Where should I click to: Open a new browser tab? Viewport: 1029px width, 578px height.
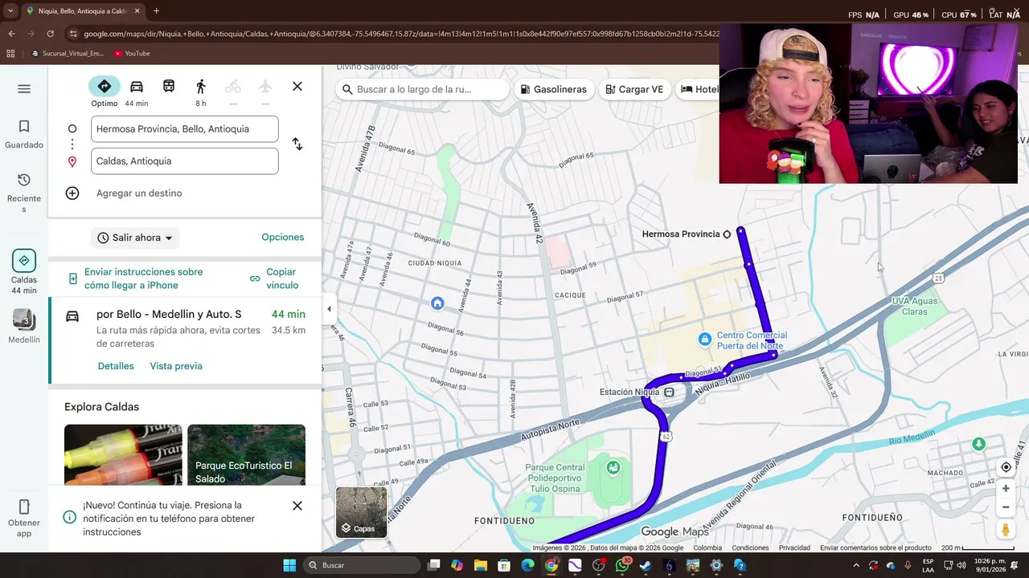156,11
